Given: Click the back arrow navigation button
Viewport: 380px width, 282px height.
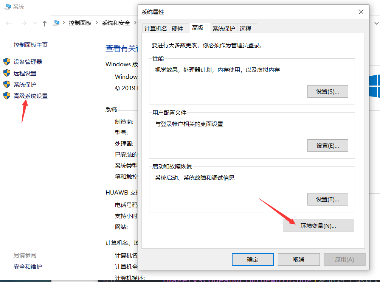Looking at the screenshot, I should tap(9, 23).
